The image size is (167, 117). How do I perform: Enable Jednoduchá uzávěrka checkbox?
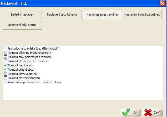point(6,48)
